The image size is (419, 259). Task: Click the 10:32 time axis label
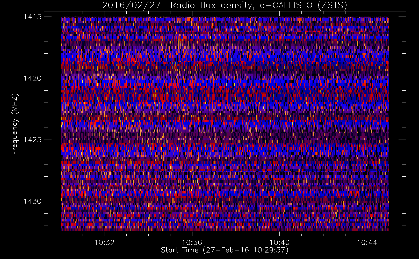(x=105, y=243)
